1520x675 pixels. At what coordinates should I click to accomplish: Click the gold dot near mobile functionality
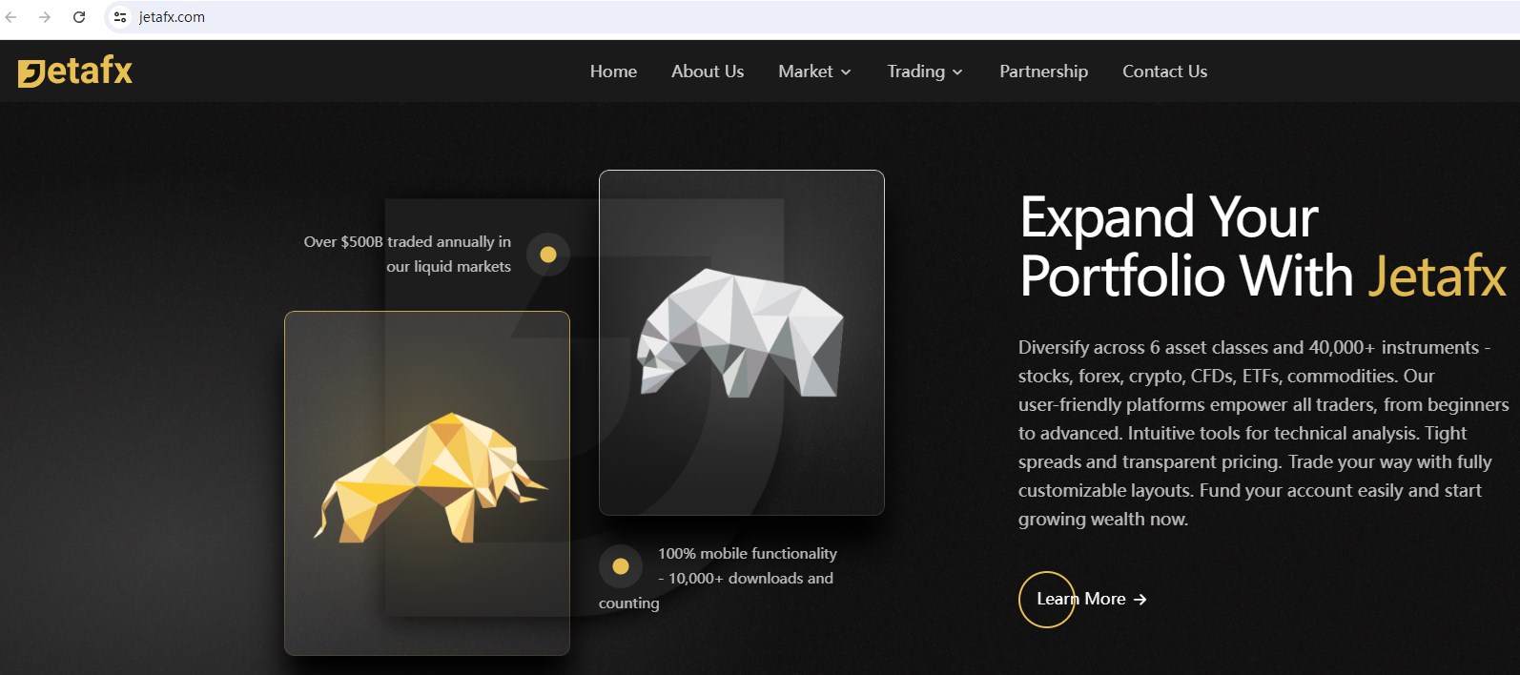pyautogui.click(x=621, y=566)
